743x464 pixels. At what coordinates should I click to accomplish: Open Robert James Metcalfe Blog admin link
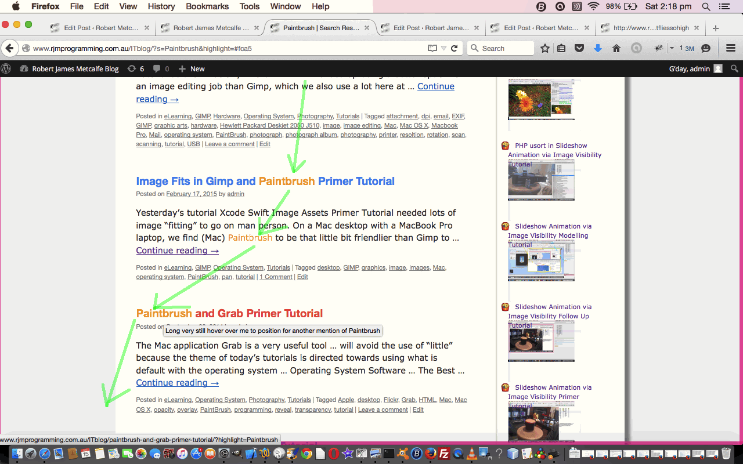click(x=69, y=68)
